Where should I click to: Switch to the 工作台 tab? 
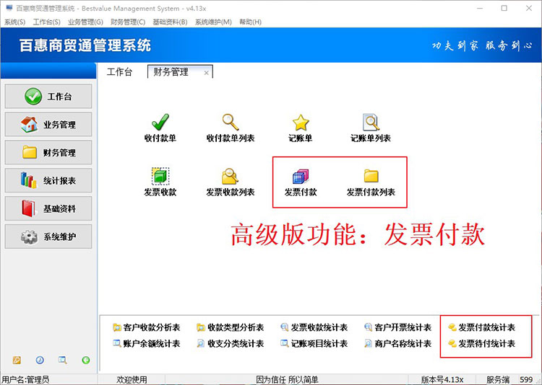tap(119, 72)
